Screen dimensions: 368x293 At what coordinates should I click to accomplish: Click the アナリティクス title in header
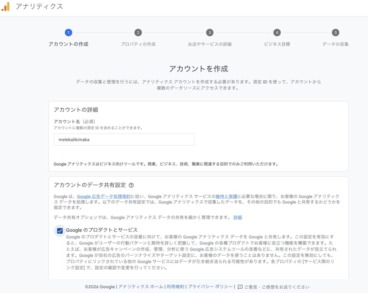pos(40,6)
